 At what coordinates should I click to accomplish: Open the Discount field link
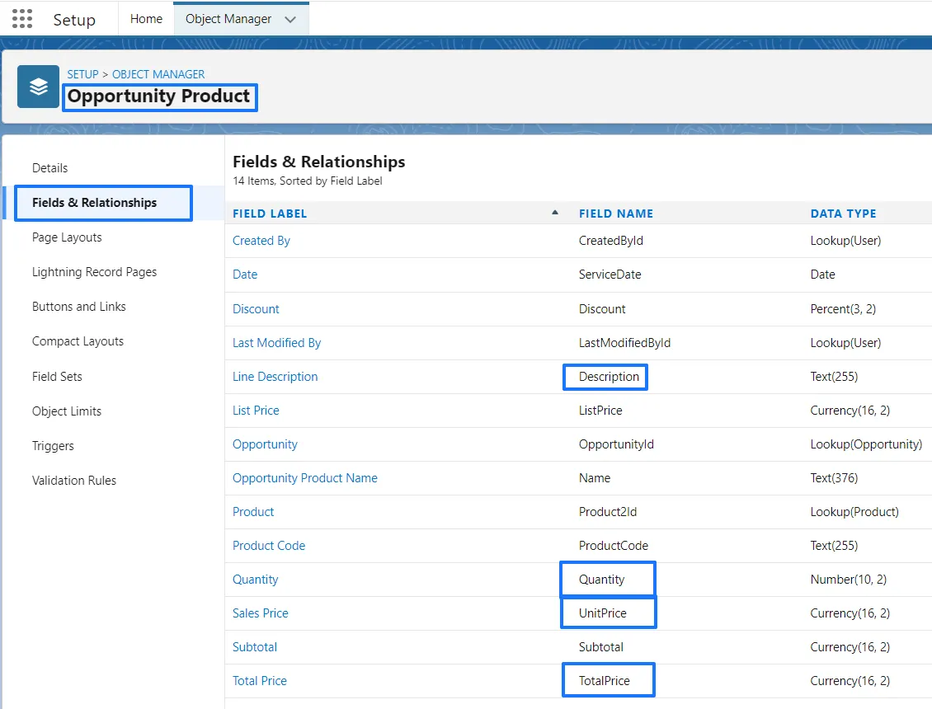coord(256,309)
